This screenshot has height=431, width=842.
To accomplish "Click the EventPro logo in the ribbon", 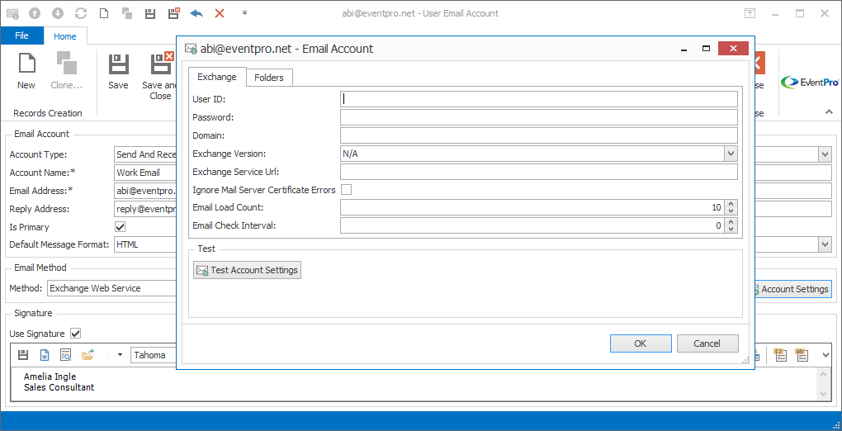I will 810,83.
